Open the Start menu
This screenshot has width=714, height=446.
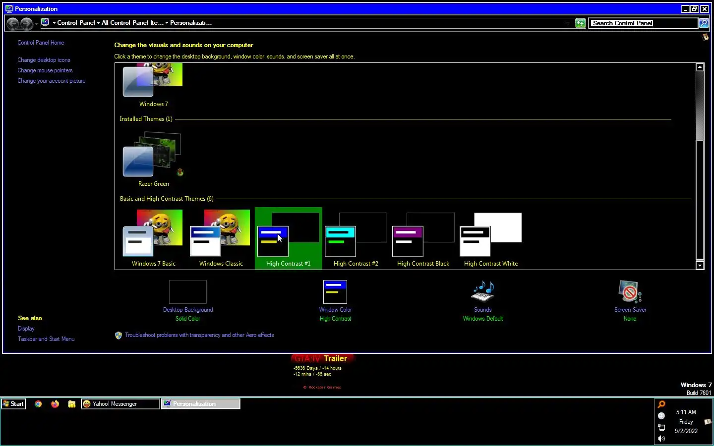pyautogui.click(x=13, y=404)
